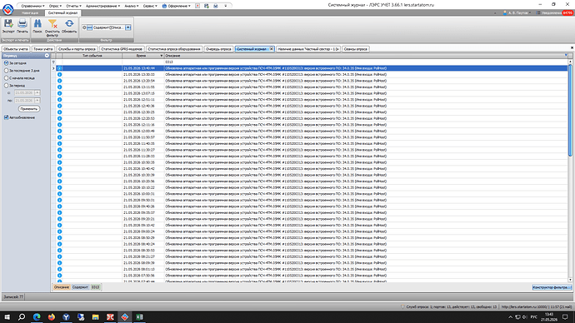Viewport: 575px width, 323px height.
Task: Click the info icon on the 13:30:33 row
Action: pyautogui.click(x=59, y=74)
